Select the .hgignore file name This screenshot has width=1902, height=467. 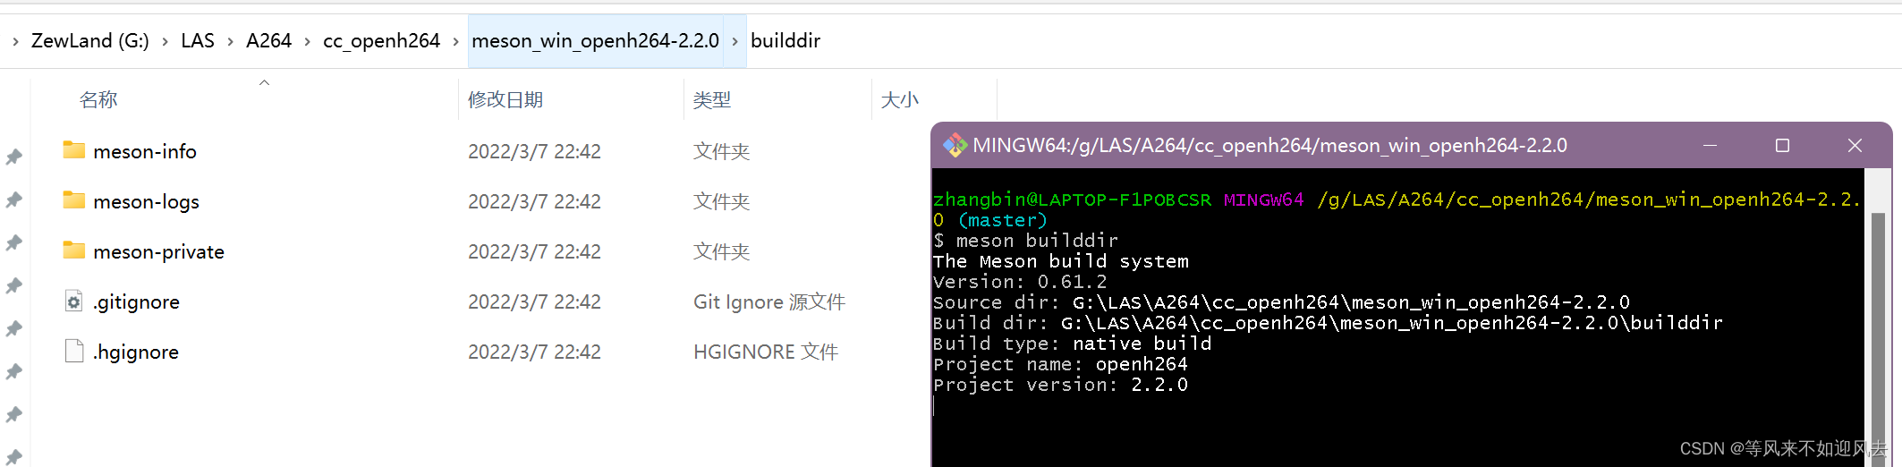(x=136, y=352)
